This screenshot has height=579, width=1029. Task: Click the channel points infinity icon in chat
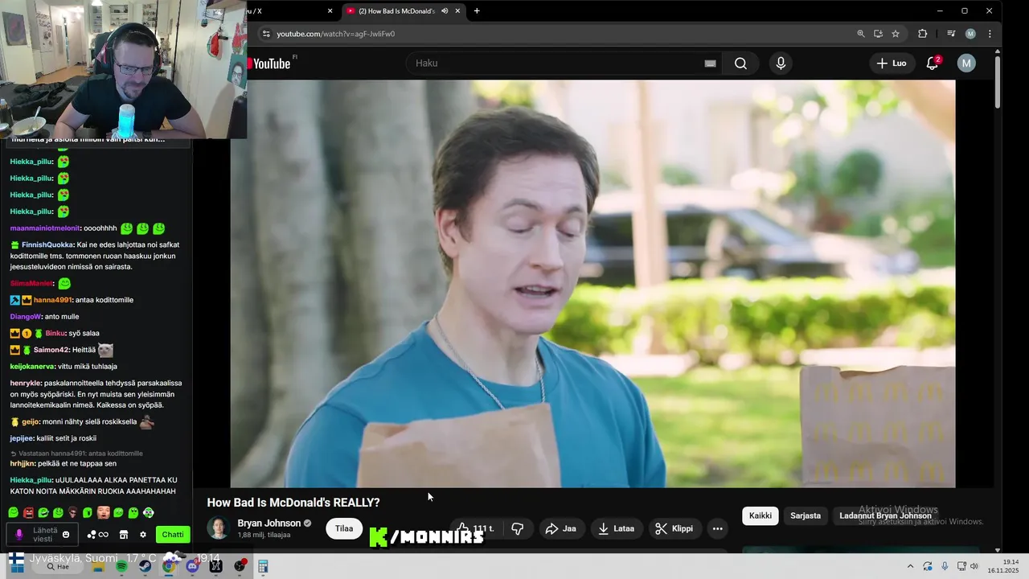click(x=97, y=535)
